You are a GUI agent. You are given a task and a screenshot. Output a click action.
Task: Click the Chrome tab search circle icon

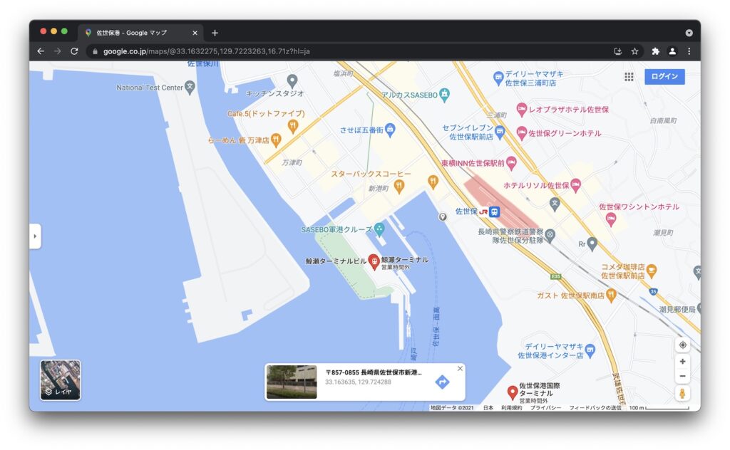click(x=689, y=33)
